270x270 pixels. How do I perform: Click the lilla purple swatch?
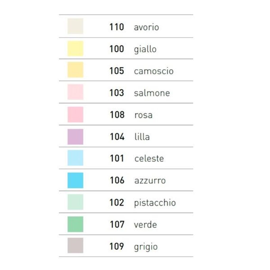[x=75, y=137]
